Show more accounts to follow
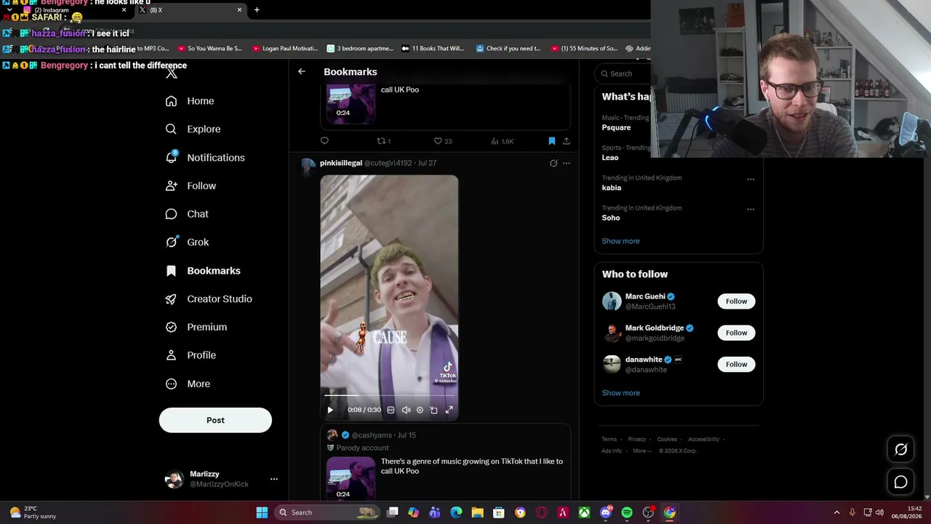The height and width of the screenshot is (524, 931). pos(620,393)
